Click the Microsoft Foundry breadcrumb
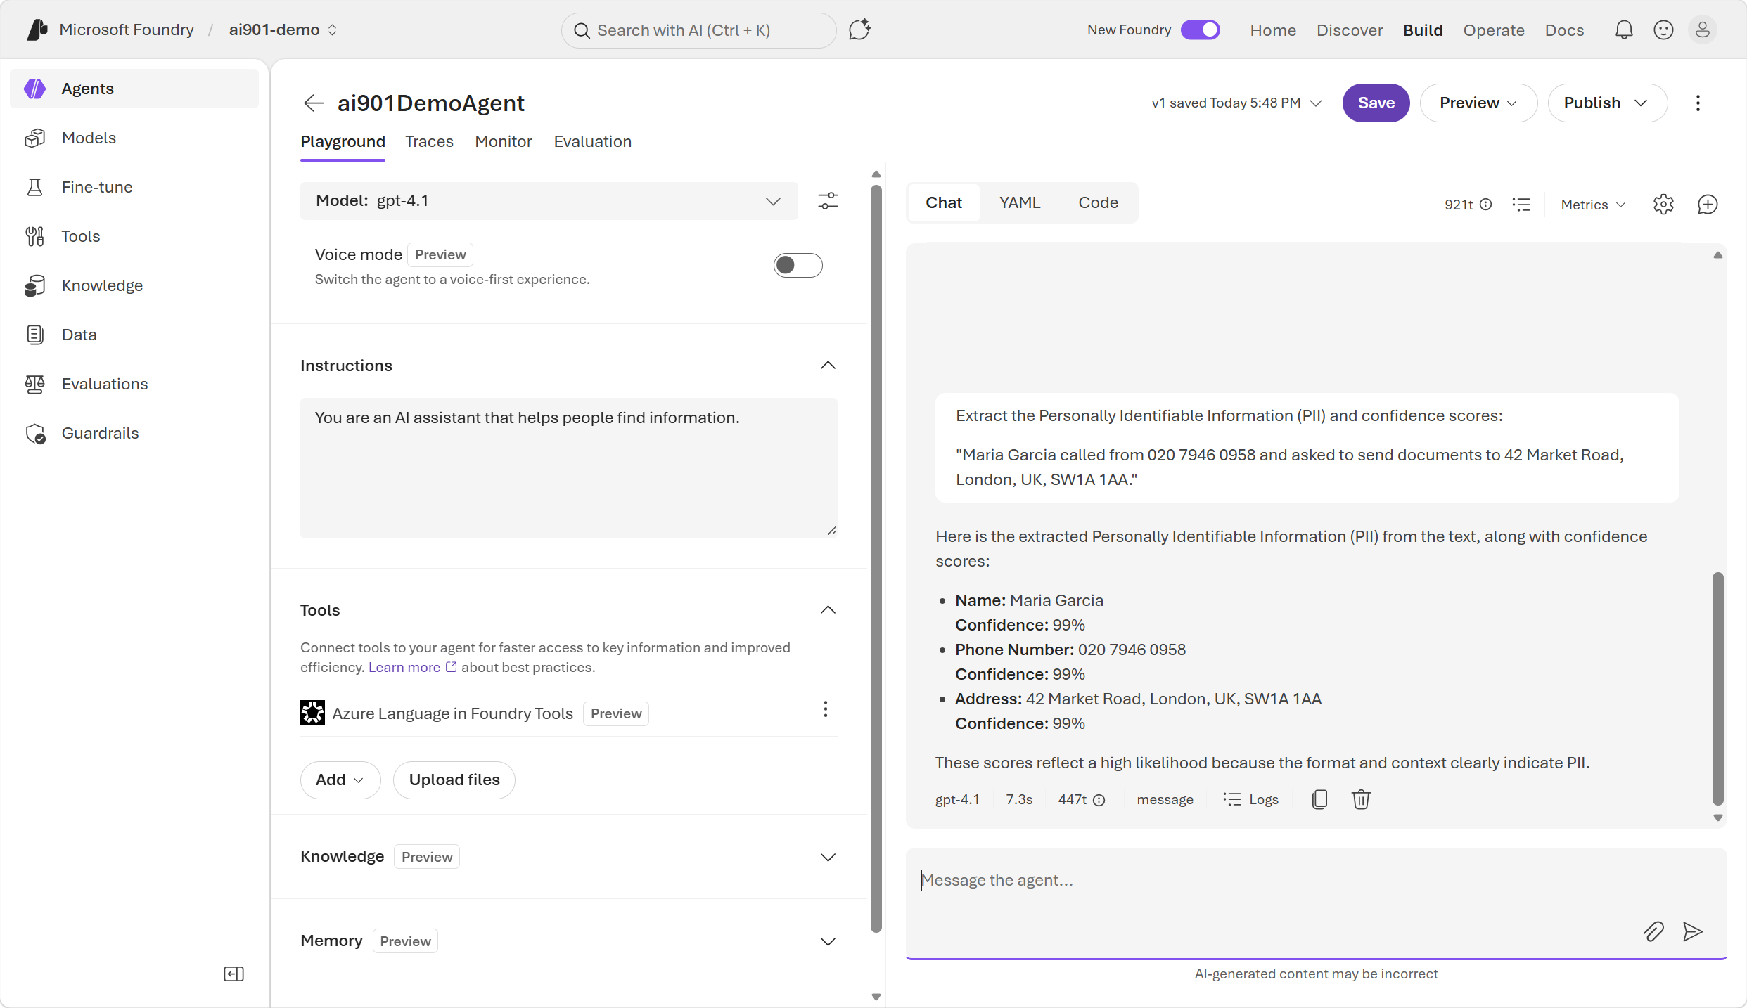 (x=127, y=30)
